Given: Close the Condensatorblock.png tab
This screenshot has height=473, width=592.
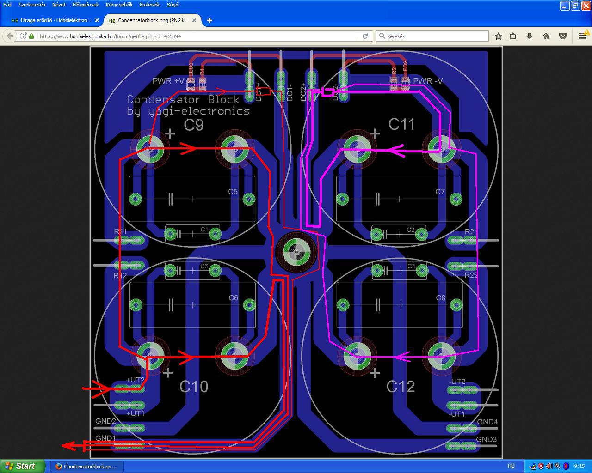Looking at the screenshot, I should tap(195, 20).
